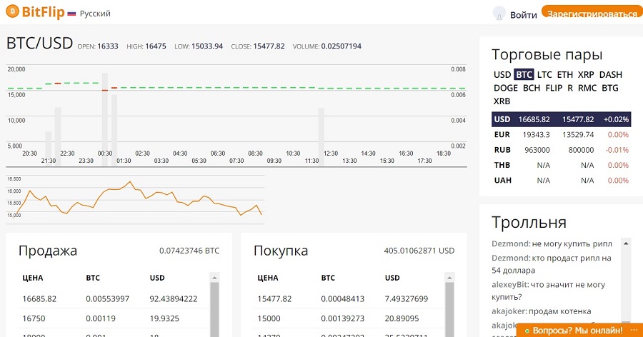The width and height of the screenshot is (643, 337).
Task: Click the buy amount 0.00139273
Action: (342, 318)
